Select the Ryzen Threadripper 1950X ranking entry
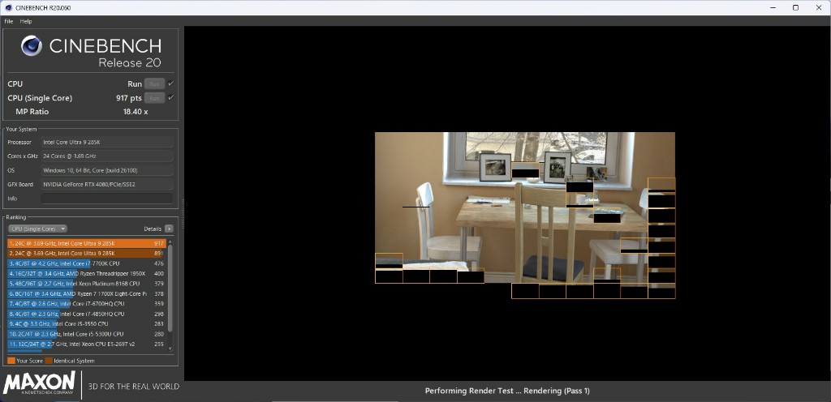This screenshot has height=402, width=831. click(x=85, y=273)
